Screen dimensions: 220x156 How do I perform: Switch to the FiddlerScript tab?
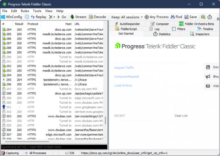[126, 29]
